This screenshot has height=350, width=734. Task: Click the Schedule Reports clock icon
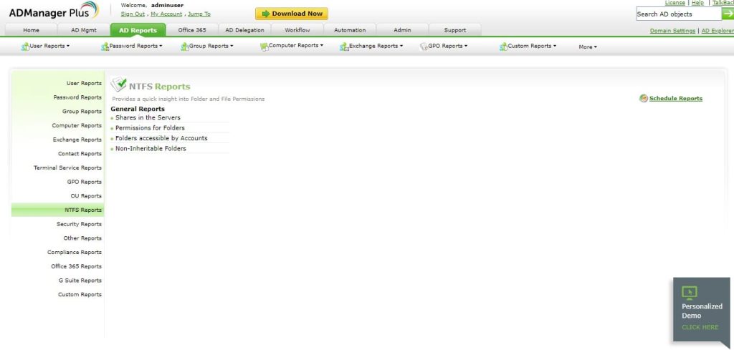click(644, 99)
